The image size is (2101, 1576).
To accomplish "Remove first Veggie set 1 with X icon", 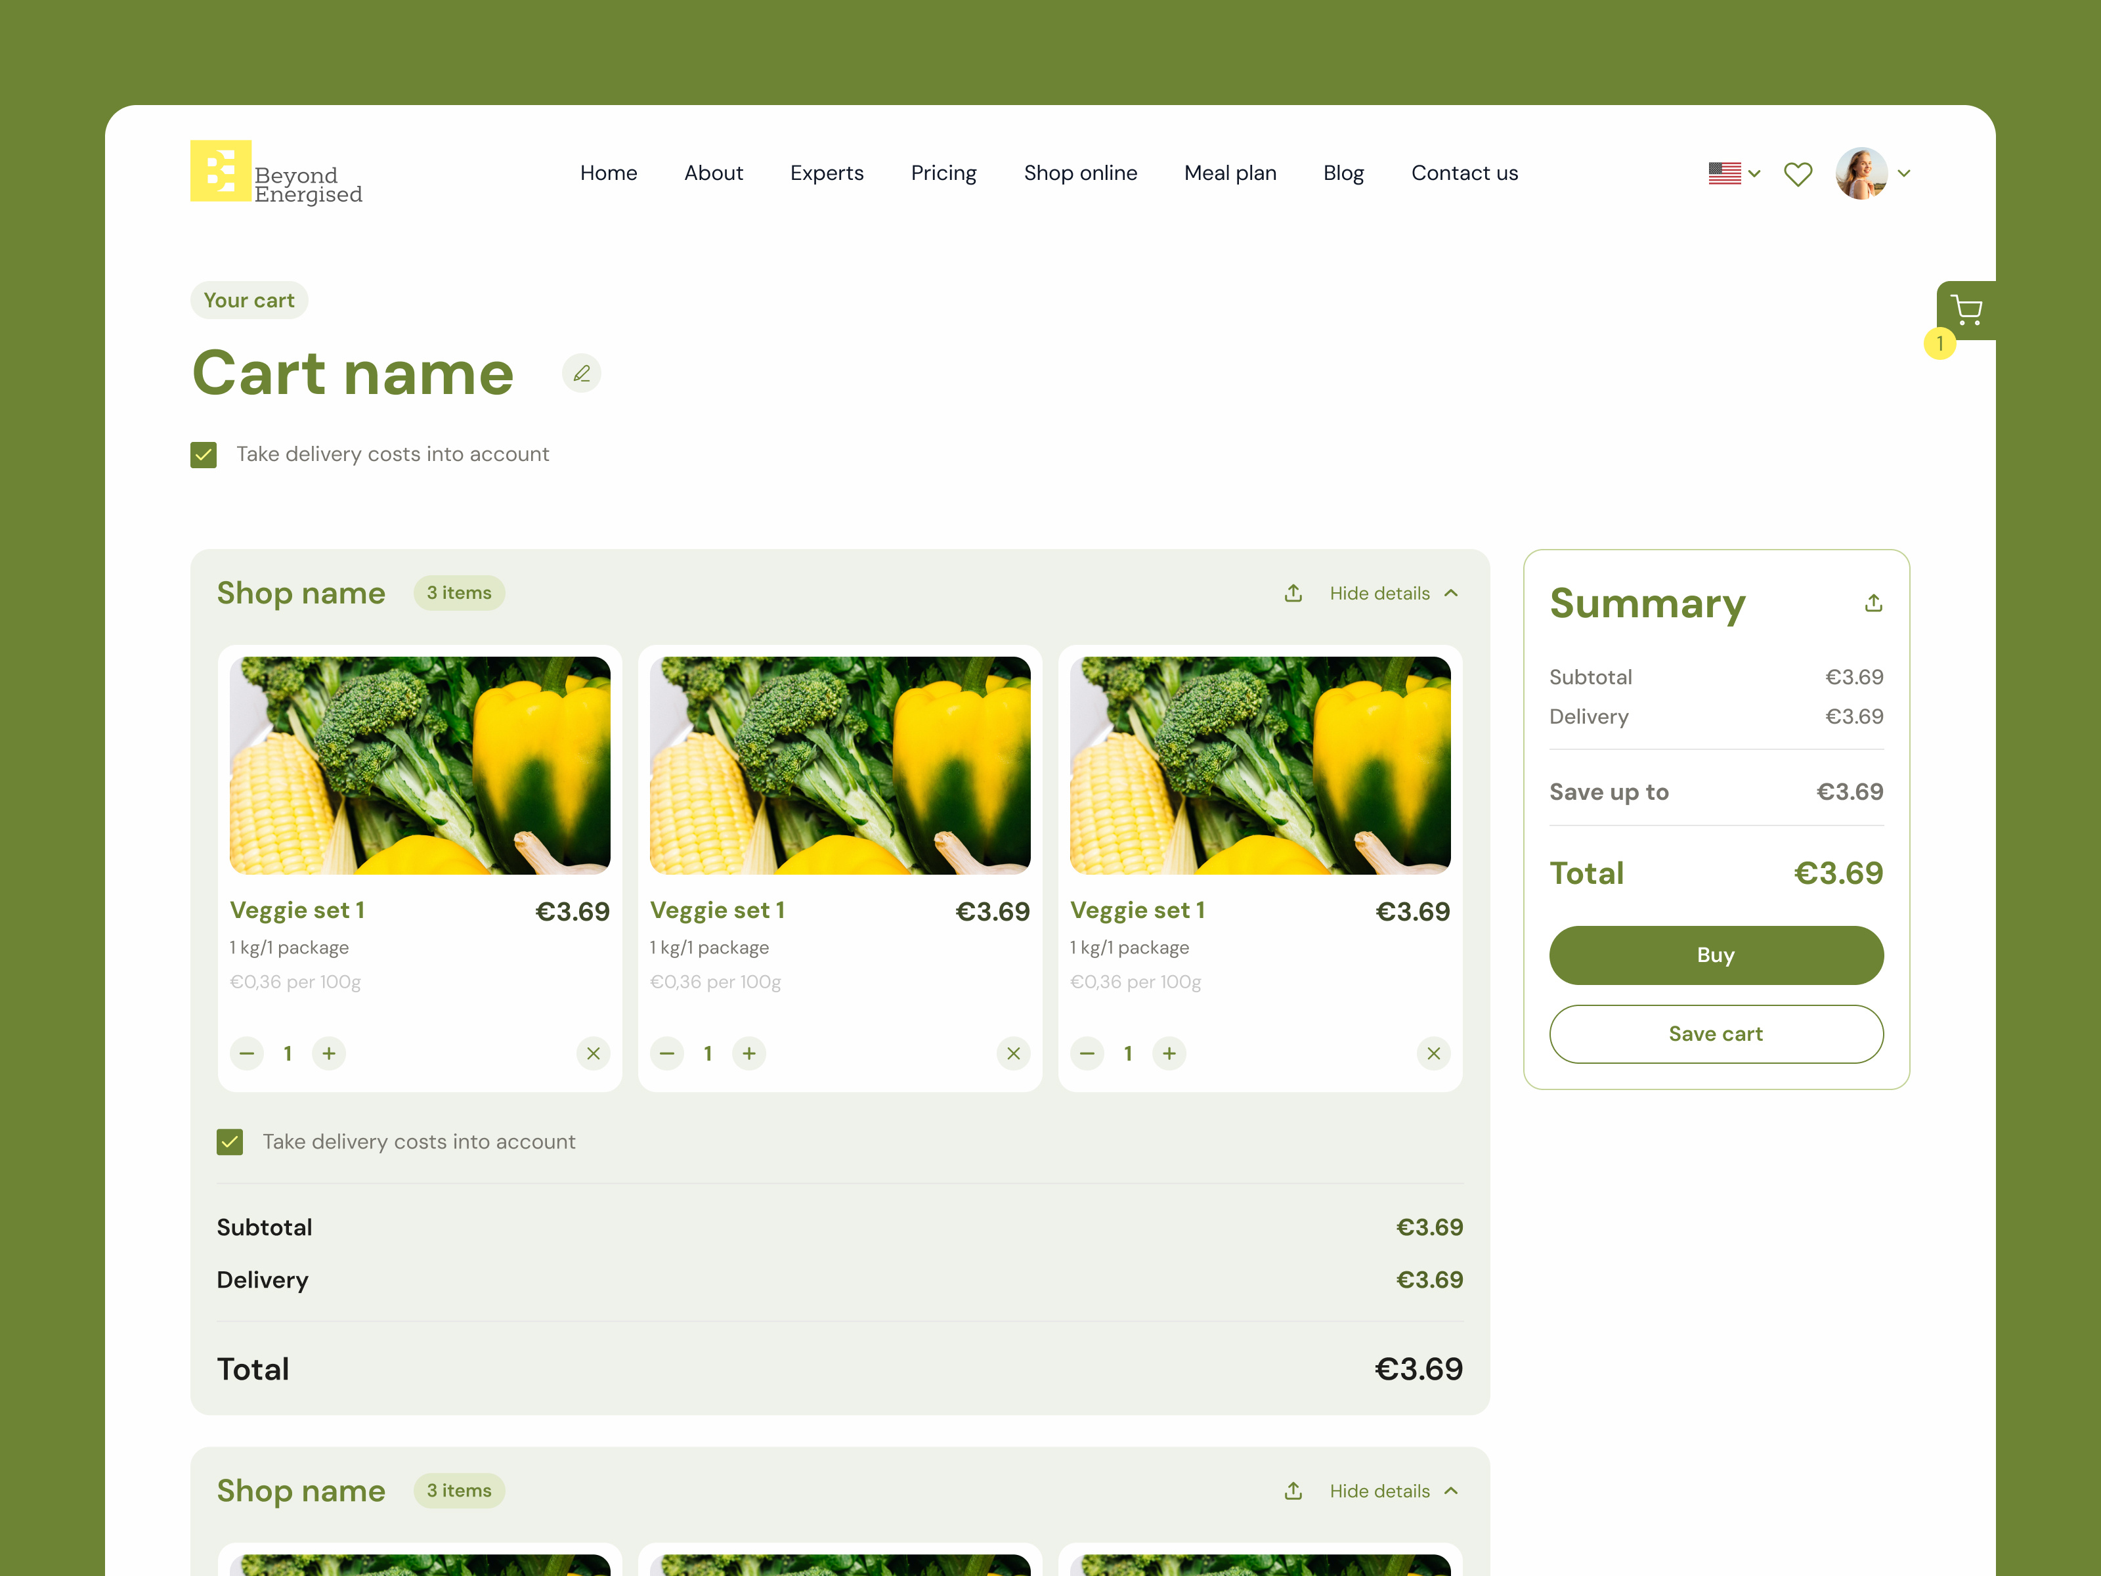I will tap(593, 1053).
